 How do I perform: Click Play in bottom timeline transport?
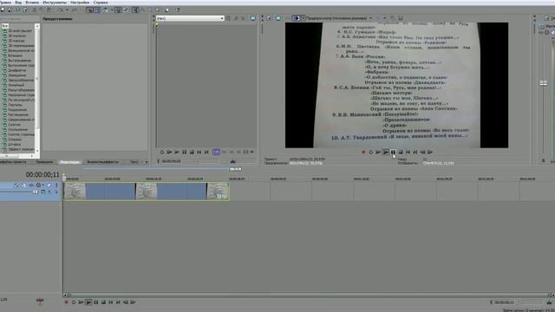(x=88, y=302)
